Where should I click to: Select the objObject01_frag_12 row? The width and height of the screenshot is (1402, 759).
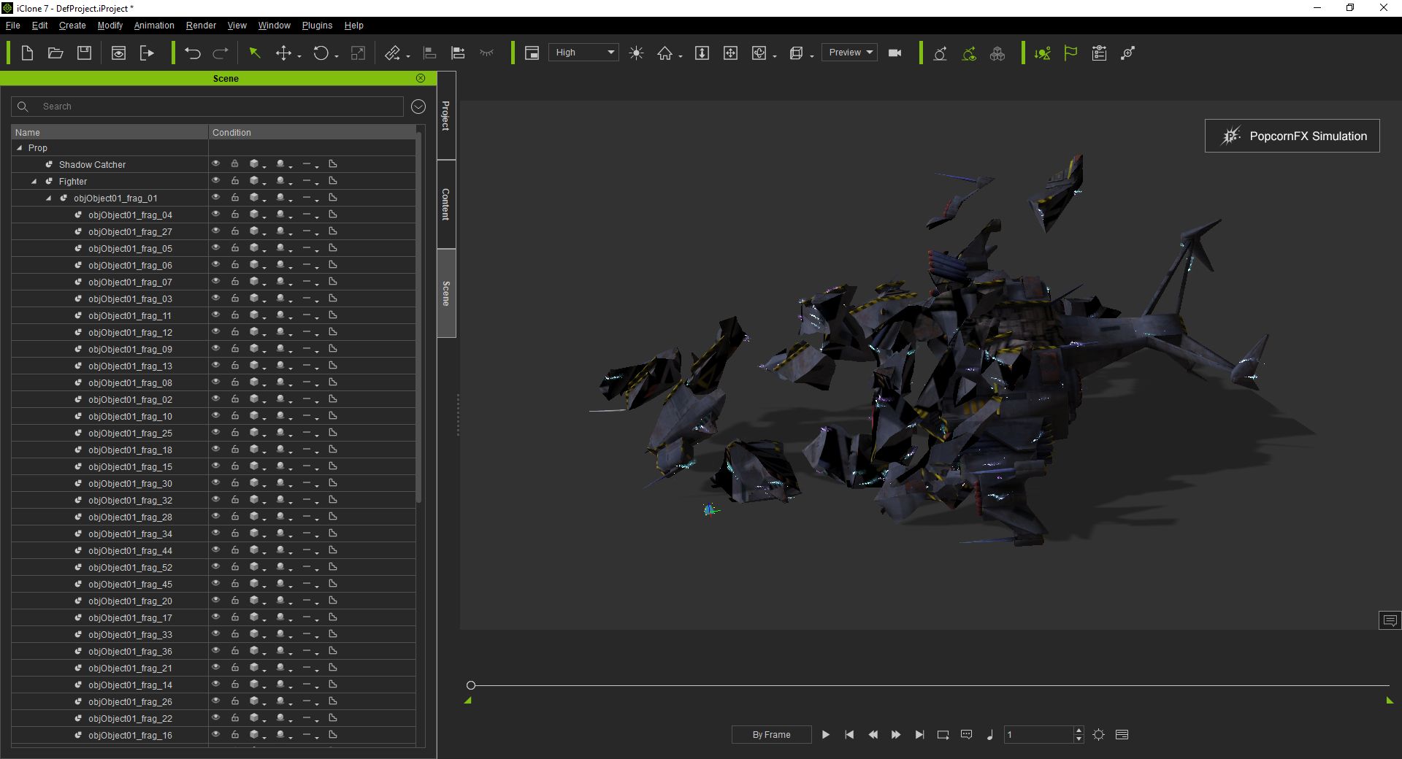click(x=213, y=332)
